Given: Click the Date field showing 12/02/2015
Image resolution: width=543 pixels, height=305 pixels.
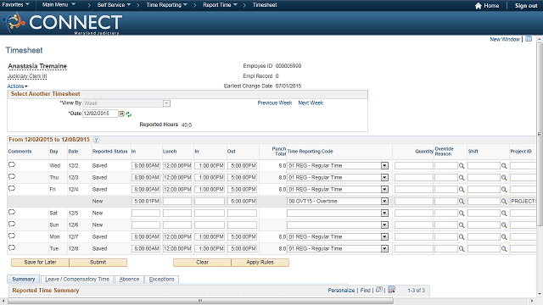Looking at the screenshot, I should click(x=100, y=114).
